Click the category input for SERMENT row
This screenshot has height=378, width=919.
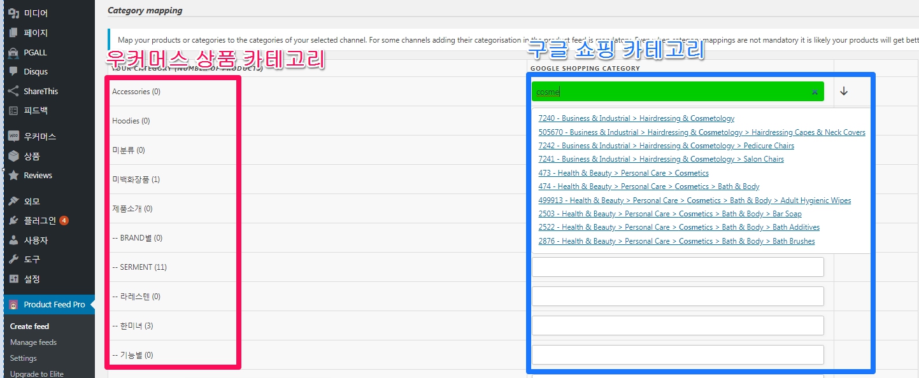pos(677,267)
